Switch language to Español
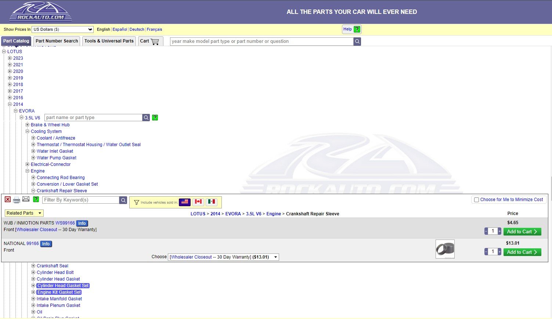The image size is (552, 319). (120, 29)
